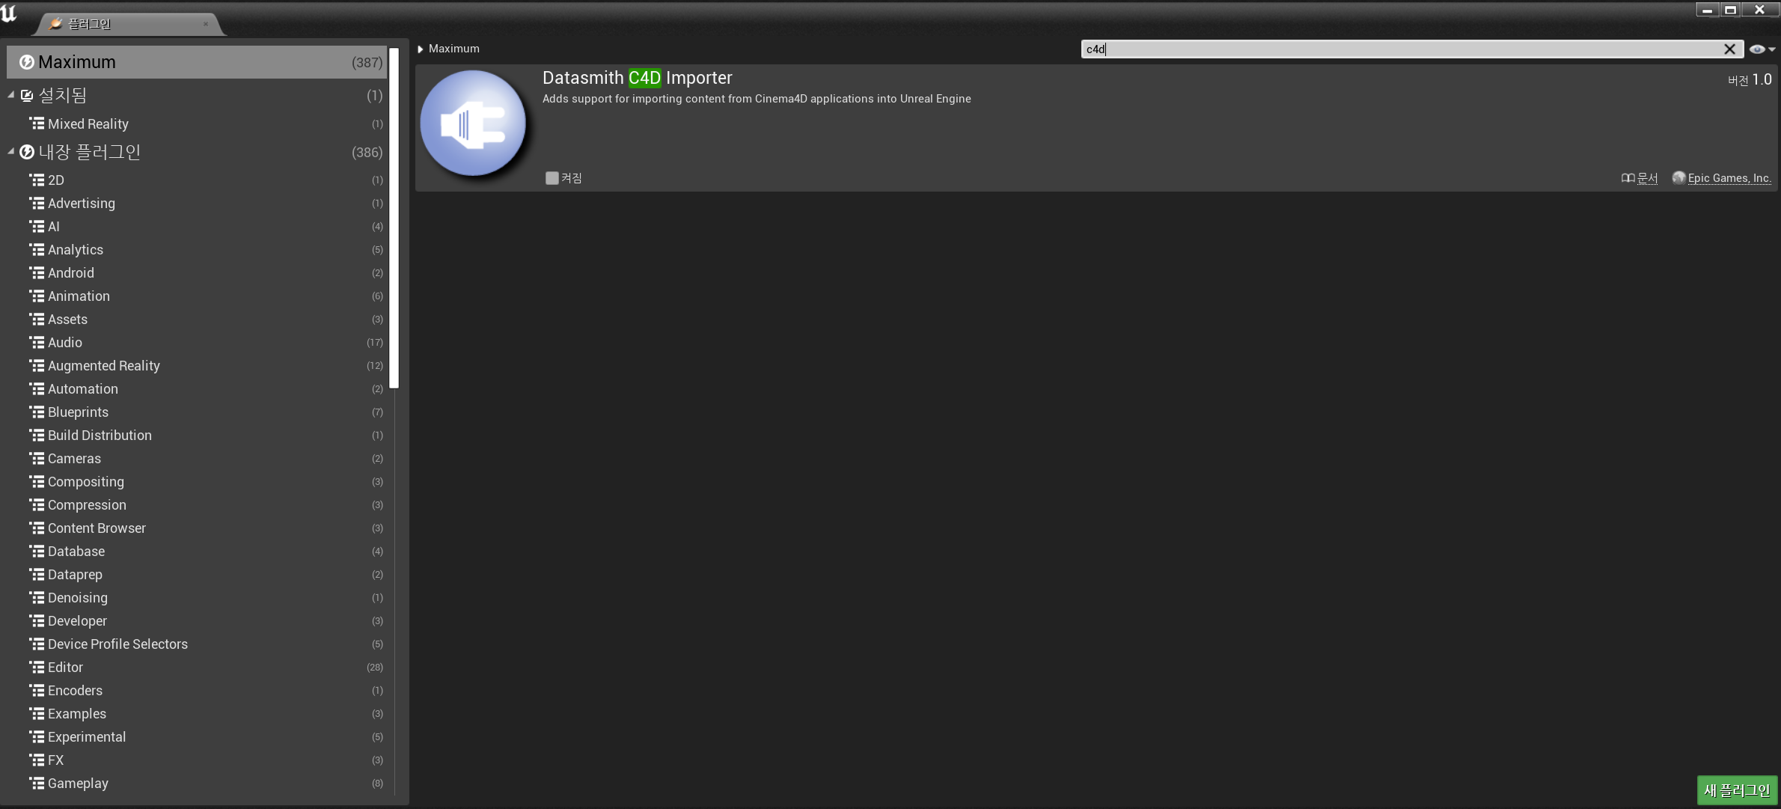The image size is (1781, 809).
Task: Select the Augmented Reality category
Action: click(197, 366)
